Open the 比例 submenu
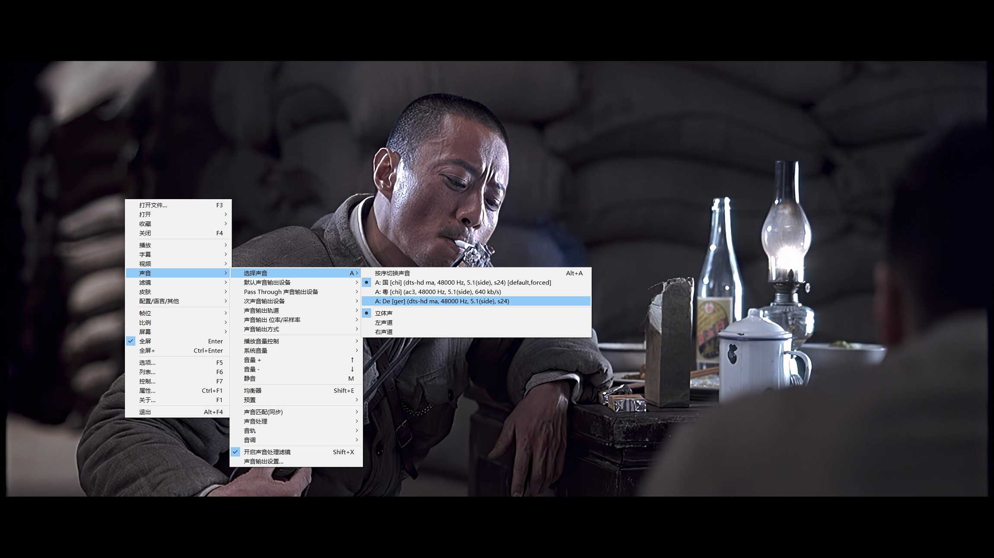Screen dimensions: 994x558 pyautogui.click(x=178, y=323)
